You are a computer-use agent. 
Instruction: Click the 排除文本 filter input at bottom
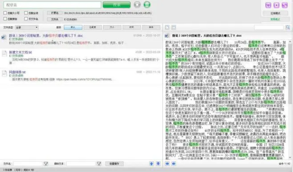pyautogui.click(x=81, y=164)
